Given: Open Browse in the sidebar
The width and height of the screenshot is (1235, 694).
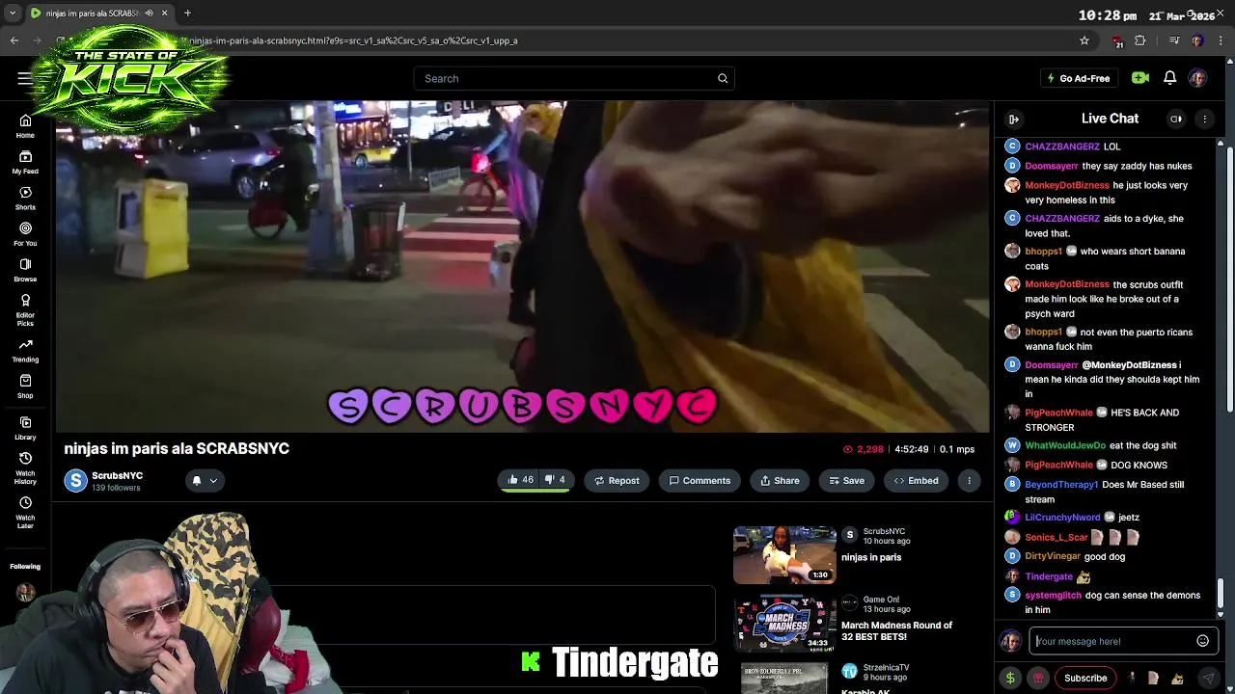Looking at the screenshot, I should point(25,270).
